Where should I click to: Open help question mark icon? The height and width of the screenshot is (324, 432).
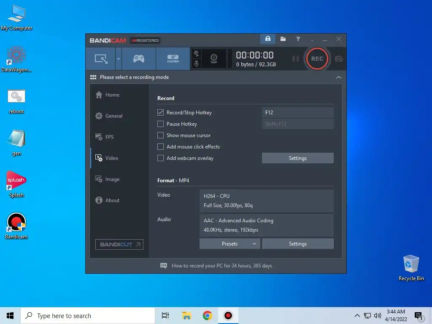tap(298, 39)
